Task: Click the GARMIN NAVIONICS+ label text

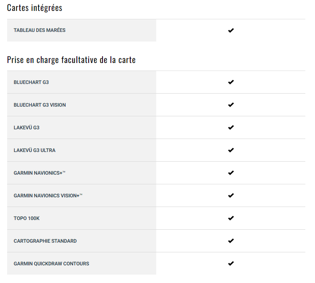Action: pos(39,173)
